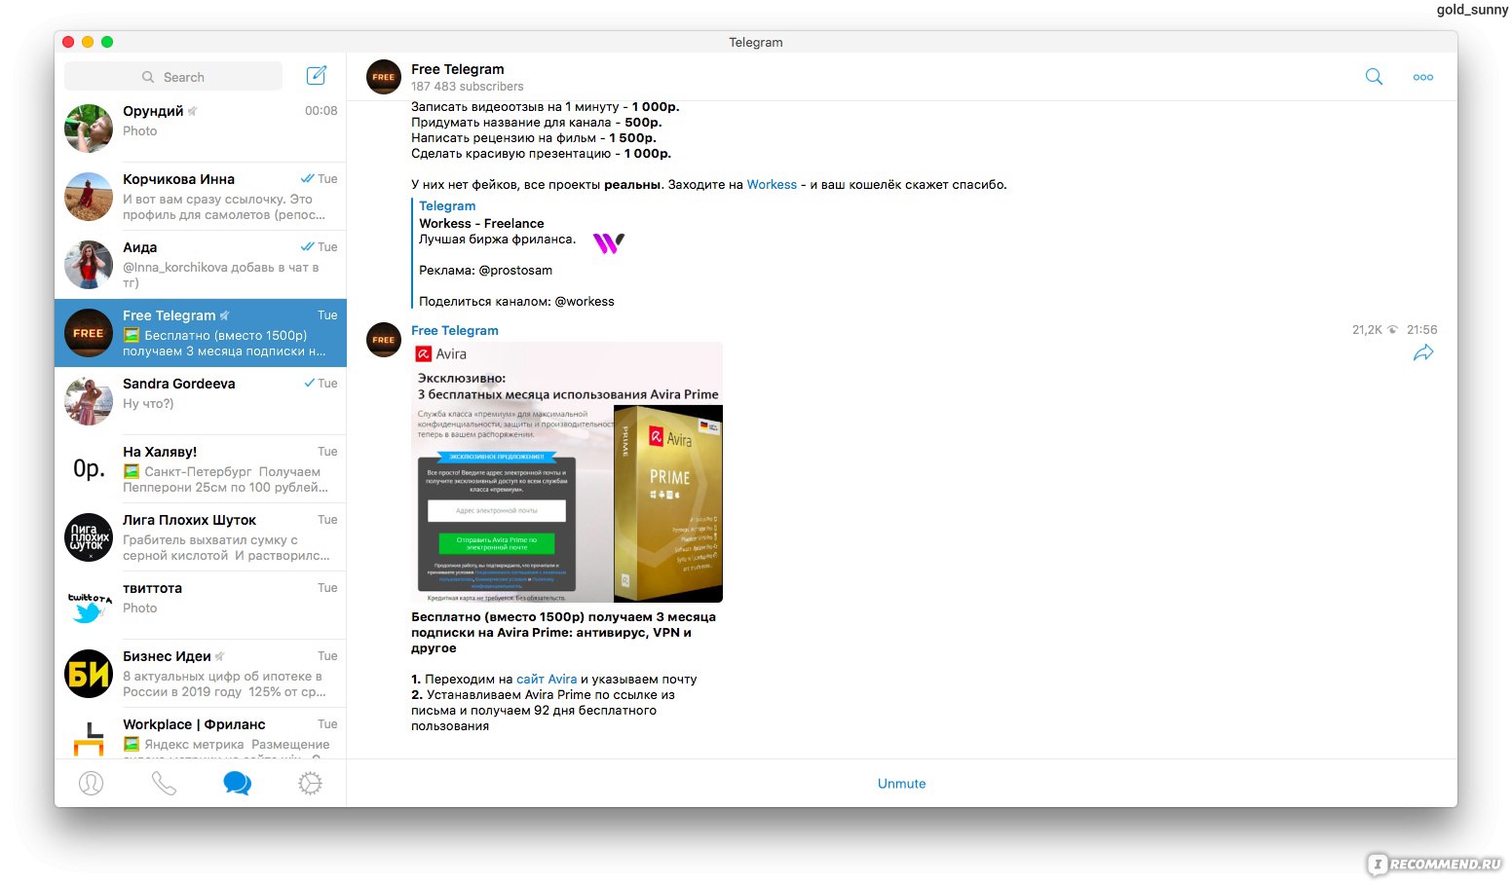Click the Free Telegram avatar beside the Avira post
Image resolution: width=1512 pixels, height=885 pixels.
point(384,340)
